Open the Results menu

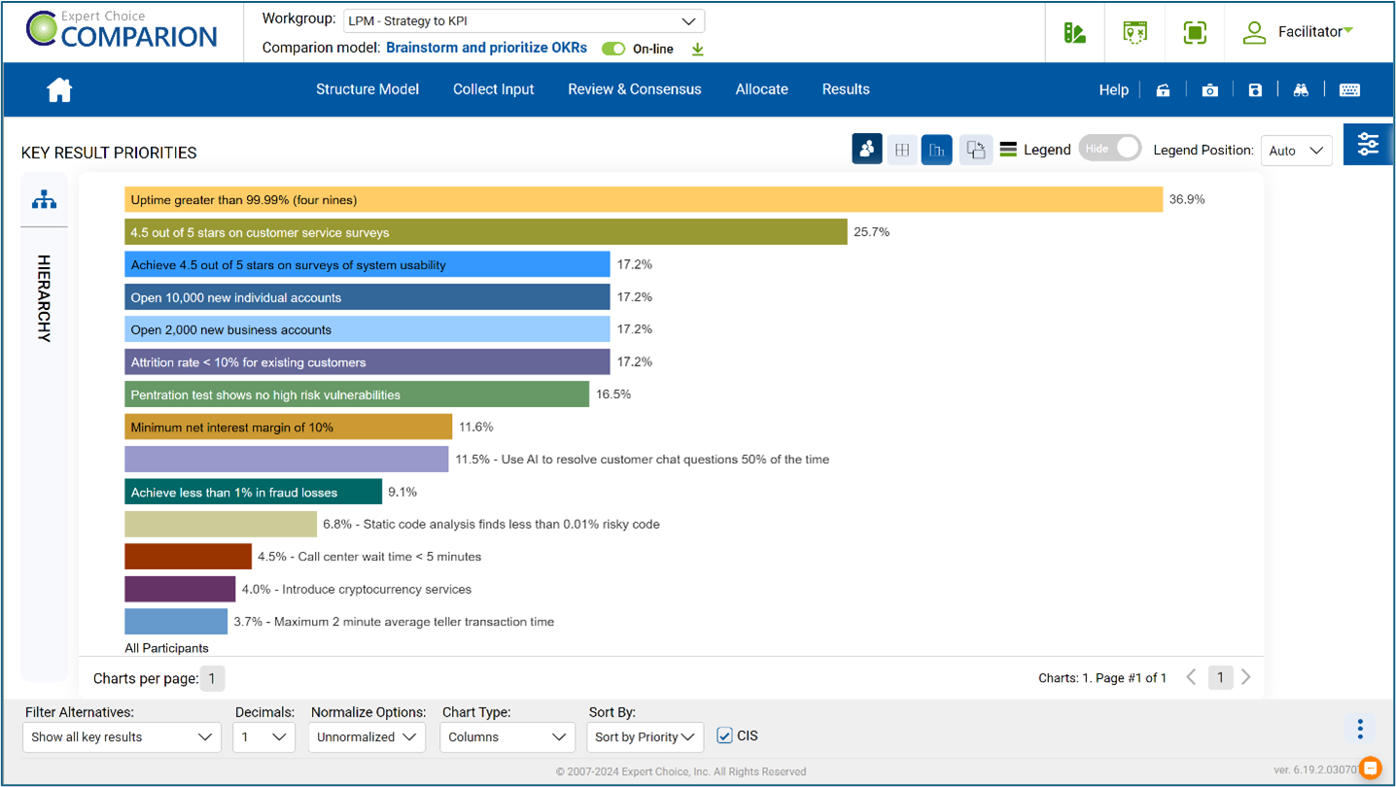click(x=845, y=89)
